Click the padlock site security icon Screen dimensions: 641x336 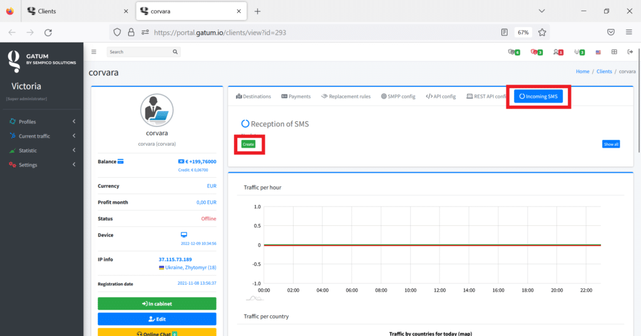pos(131,33)
